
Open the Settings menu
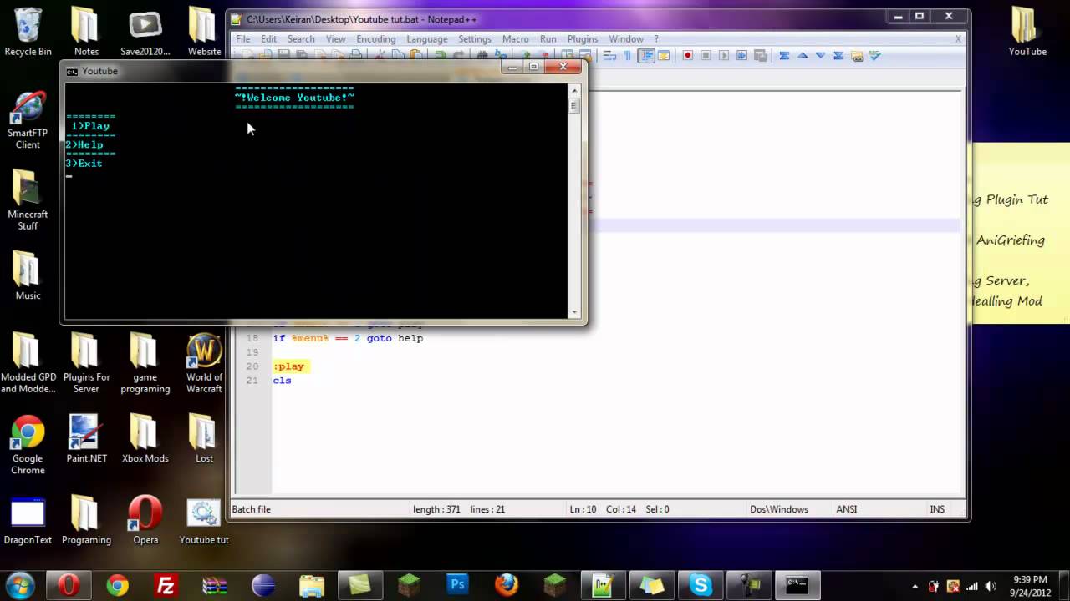[x=475, y=39]
